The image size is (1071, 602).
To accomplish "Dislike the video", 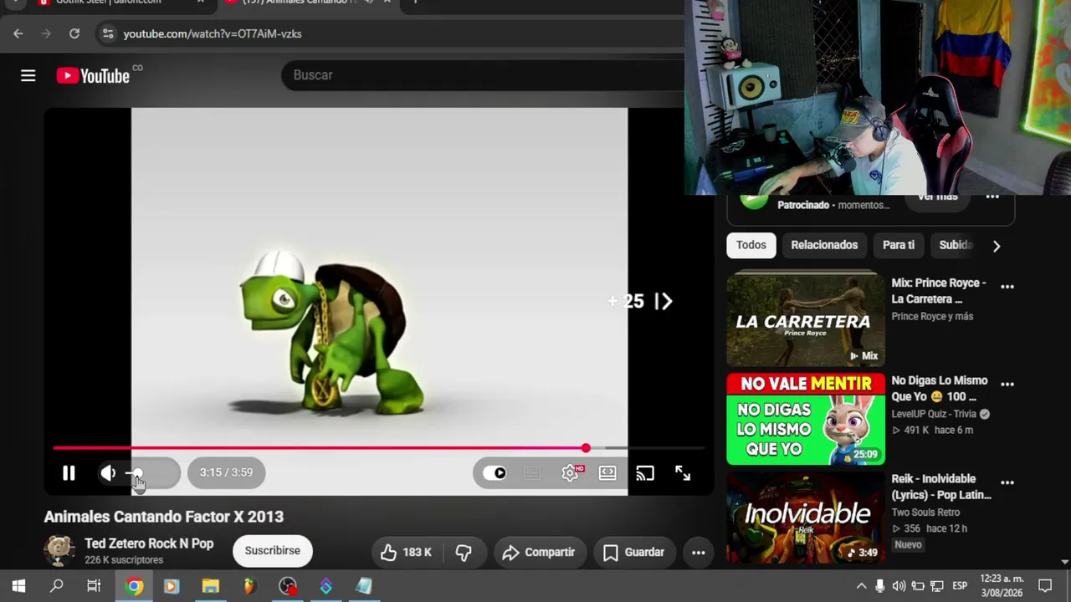I will coord(464,552).
